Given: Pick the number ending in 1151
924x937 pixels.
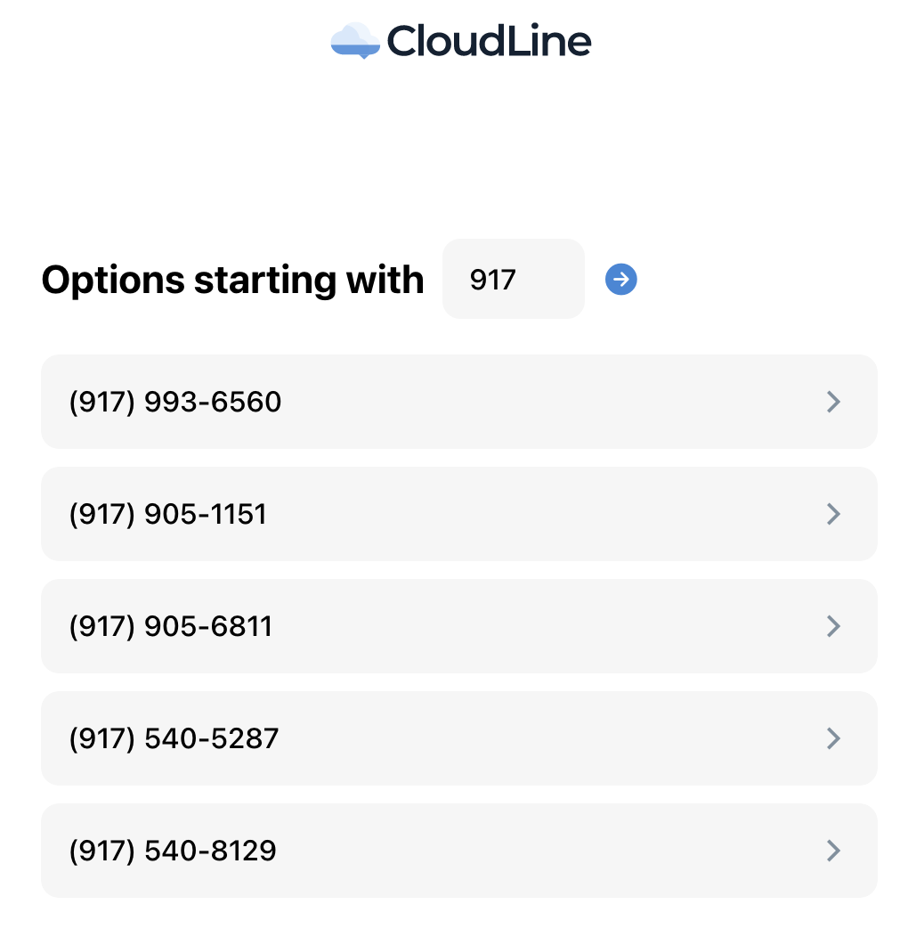Looking at the screenshot, I should [458, 514].
